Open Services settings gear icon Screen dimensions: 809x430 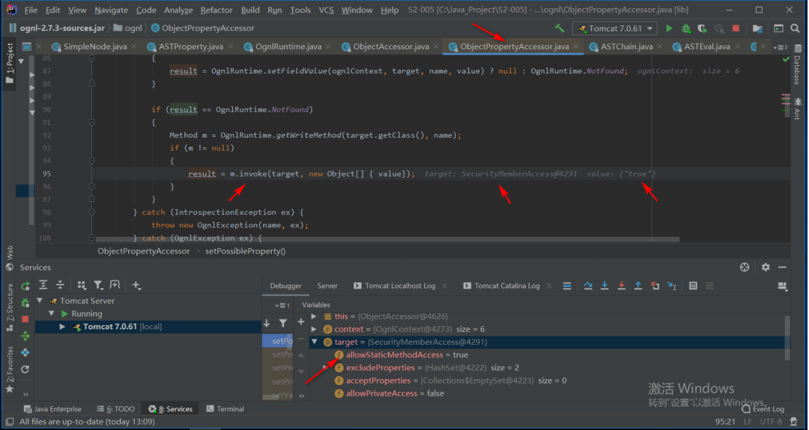point(766,267)
